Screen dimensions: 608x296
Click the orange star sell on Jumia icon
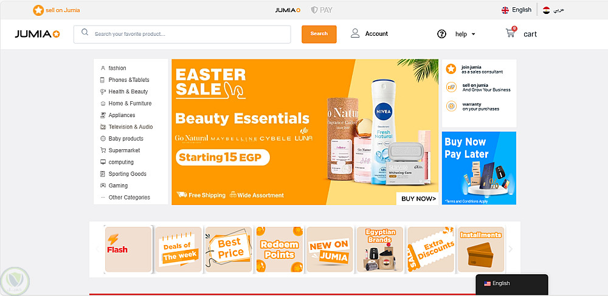(x=38, y=10)
